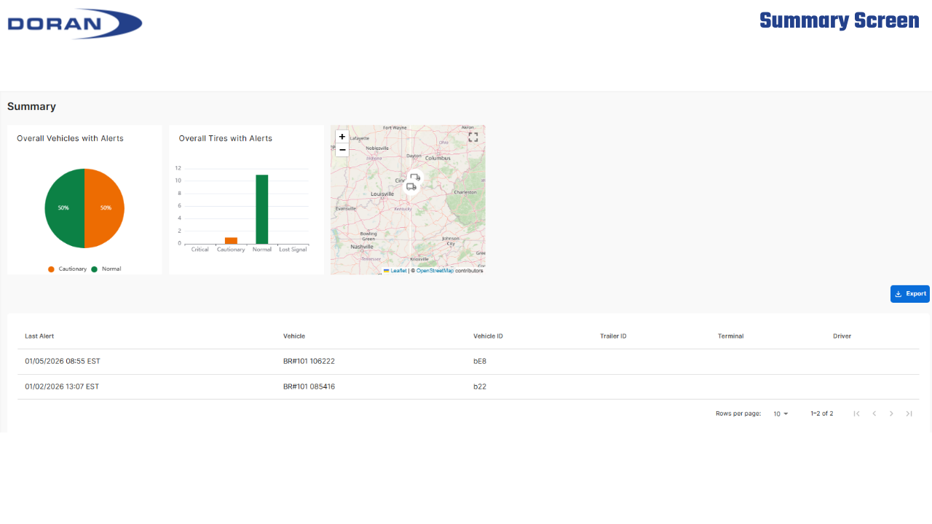Go to last page of table
Viewport: 932px width, 524px height.
(x=909, y=413)
